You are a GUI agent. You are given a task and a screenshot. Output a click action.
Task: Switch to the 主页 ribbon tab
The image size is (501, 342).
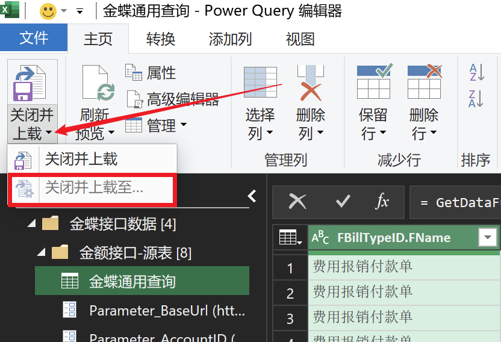click(98, 39)
